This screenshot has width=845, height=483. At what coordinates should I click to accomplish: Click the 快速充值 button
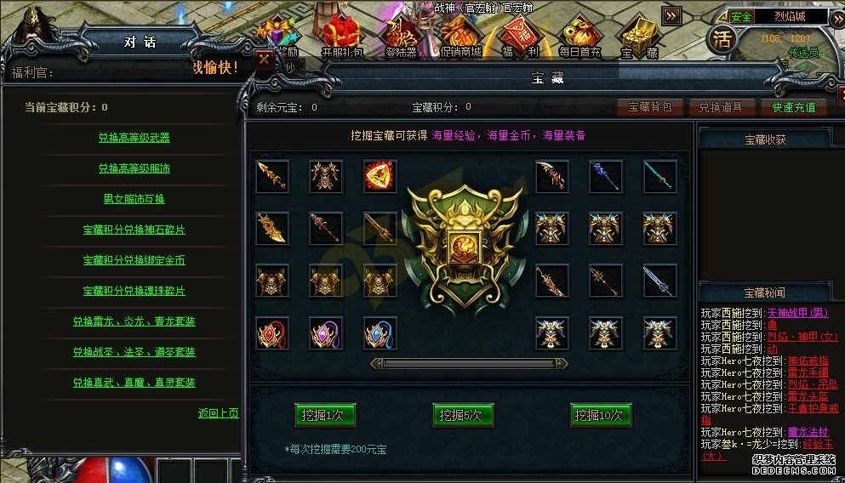[793, 107]
